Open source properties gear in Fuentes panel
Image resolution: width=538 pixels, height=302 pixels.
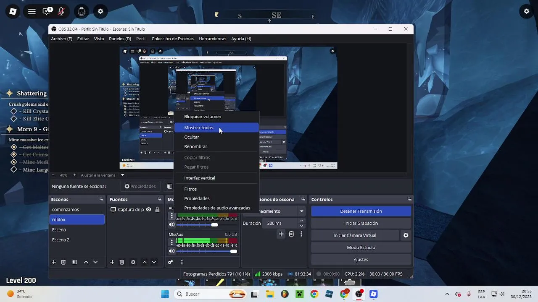point(133,262)
